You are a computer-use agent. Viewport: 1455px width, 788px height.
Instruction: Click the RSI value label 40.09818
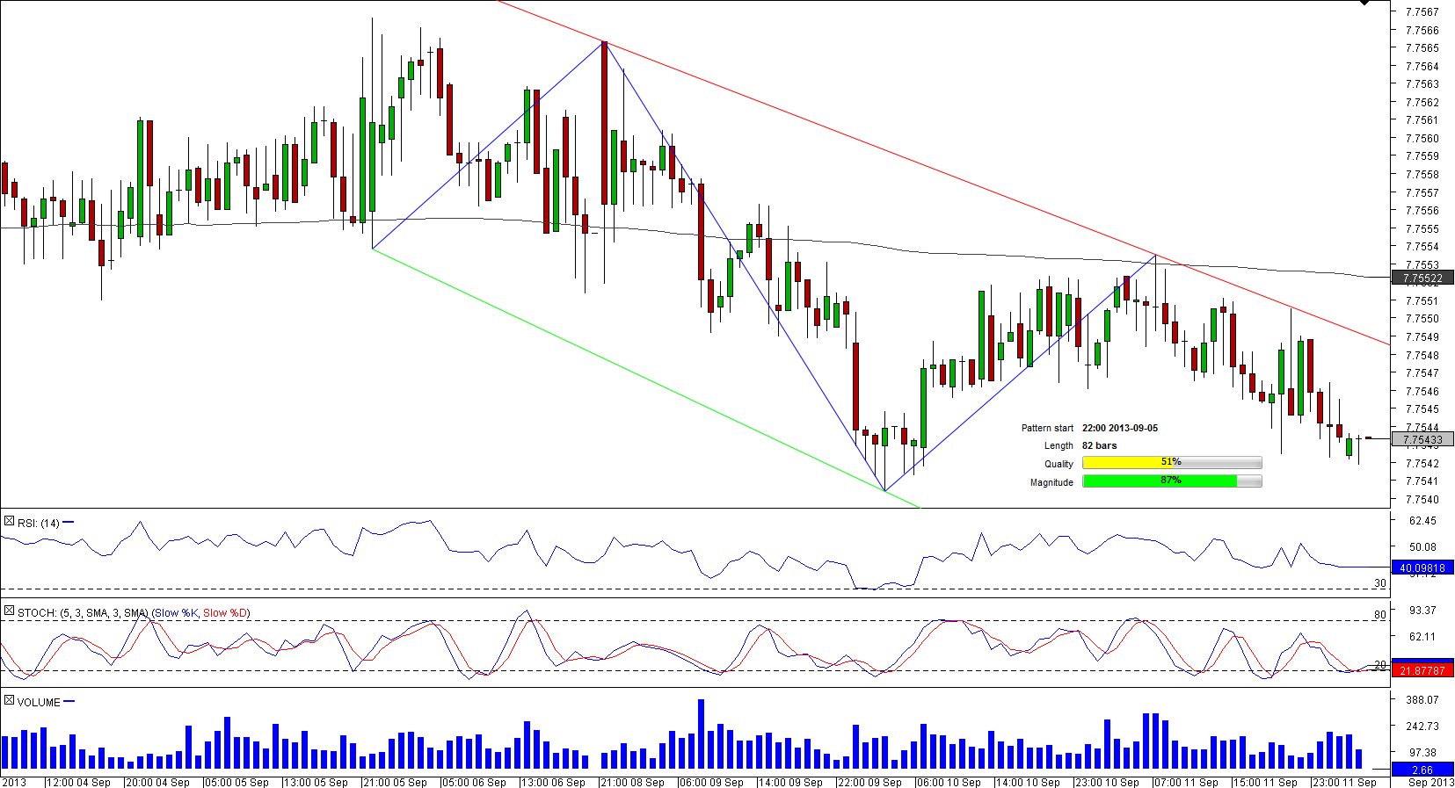[1422, 568]
